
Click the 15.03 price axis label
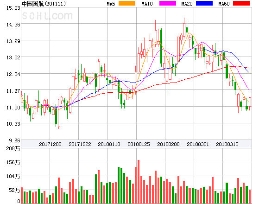point(10,8)
